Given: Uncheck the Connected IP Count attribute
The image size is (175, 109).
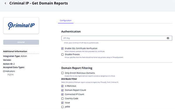Looking at the screenshot, I should pos(62,94).
